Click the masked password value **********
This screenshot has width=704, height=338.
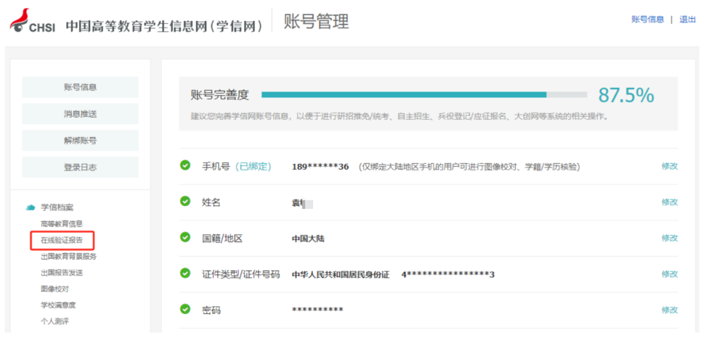tap(317, 310)
